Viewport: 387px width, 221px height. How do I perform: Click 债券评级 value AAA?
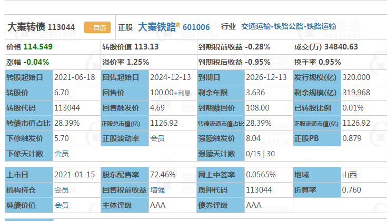point(254,205)
